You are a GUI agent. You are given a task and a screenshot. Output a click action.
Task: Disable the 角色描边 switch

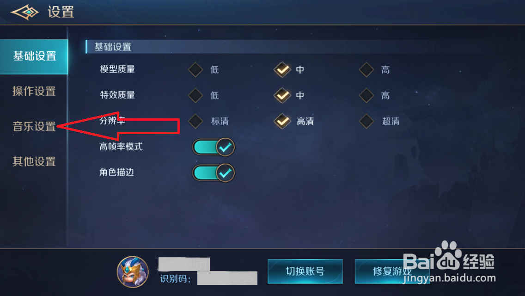[214, 173]
